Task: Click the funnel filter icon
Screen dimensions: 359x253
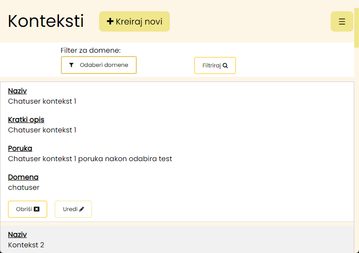Action: click(x=71, y=65)
